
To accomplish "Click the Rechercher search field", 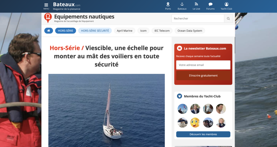I will coord(198,18).
